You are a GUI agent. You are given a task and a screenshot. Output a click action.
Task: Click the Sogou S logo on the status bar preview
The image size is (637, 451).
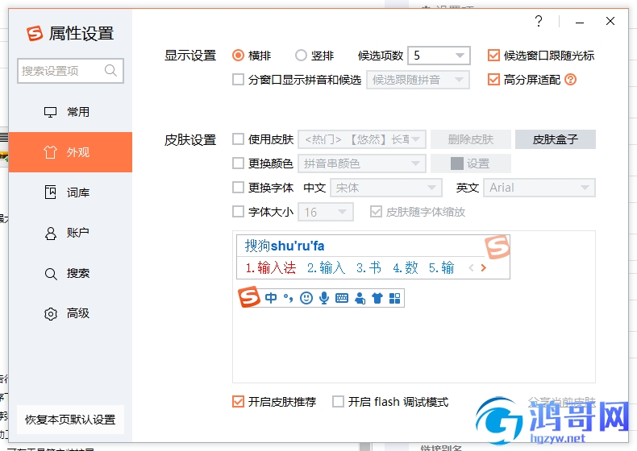[x=249, y=296]
